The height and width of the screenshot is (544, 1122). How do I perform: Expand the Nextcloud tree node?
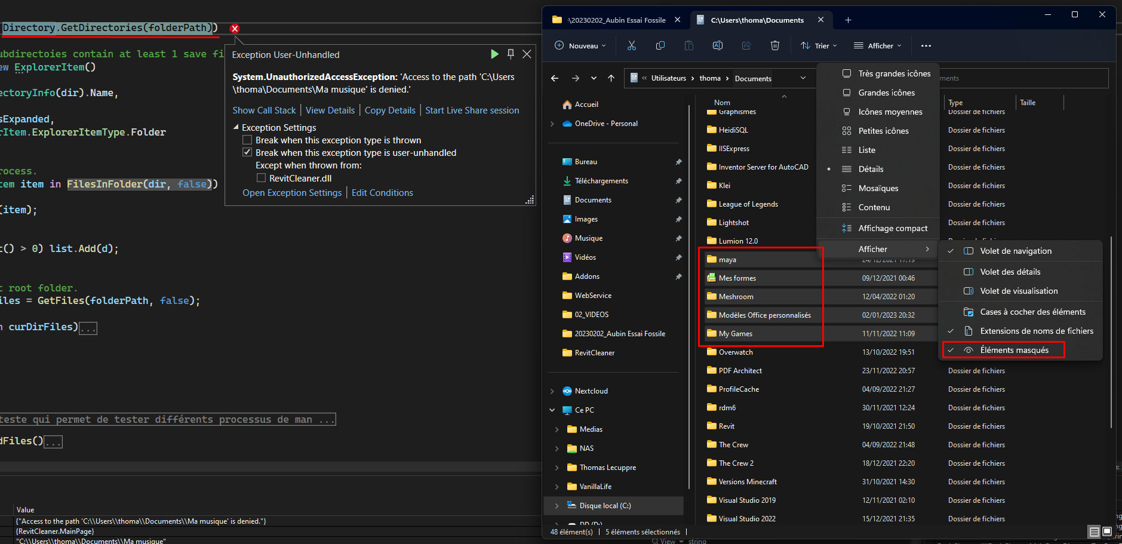tap(552, 391)
